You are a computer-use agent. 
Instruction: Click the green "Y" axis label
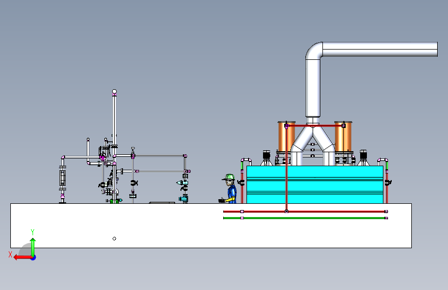pos(33,232)
